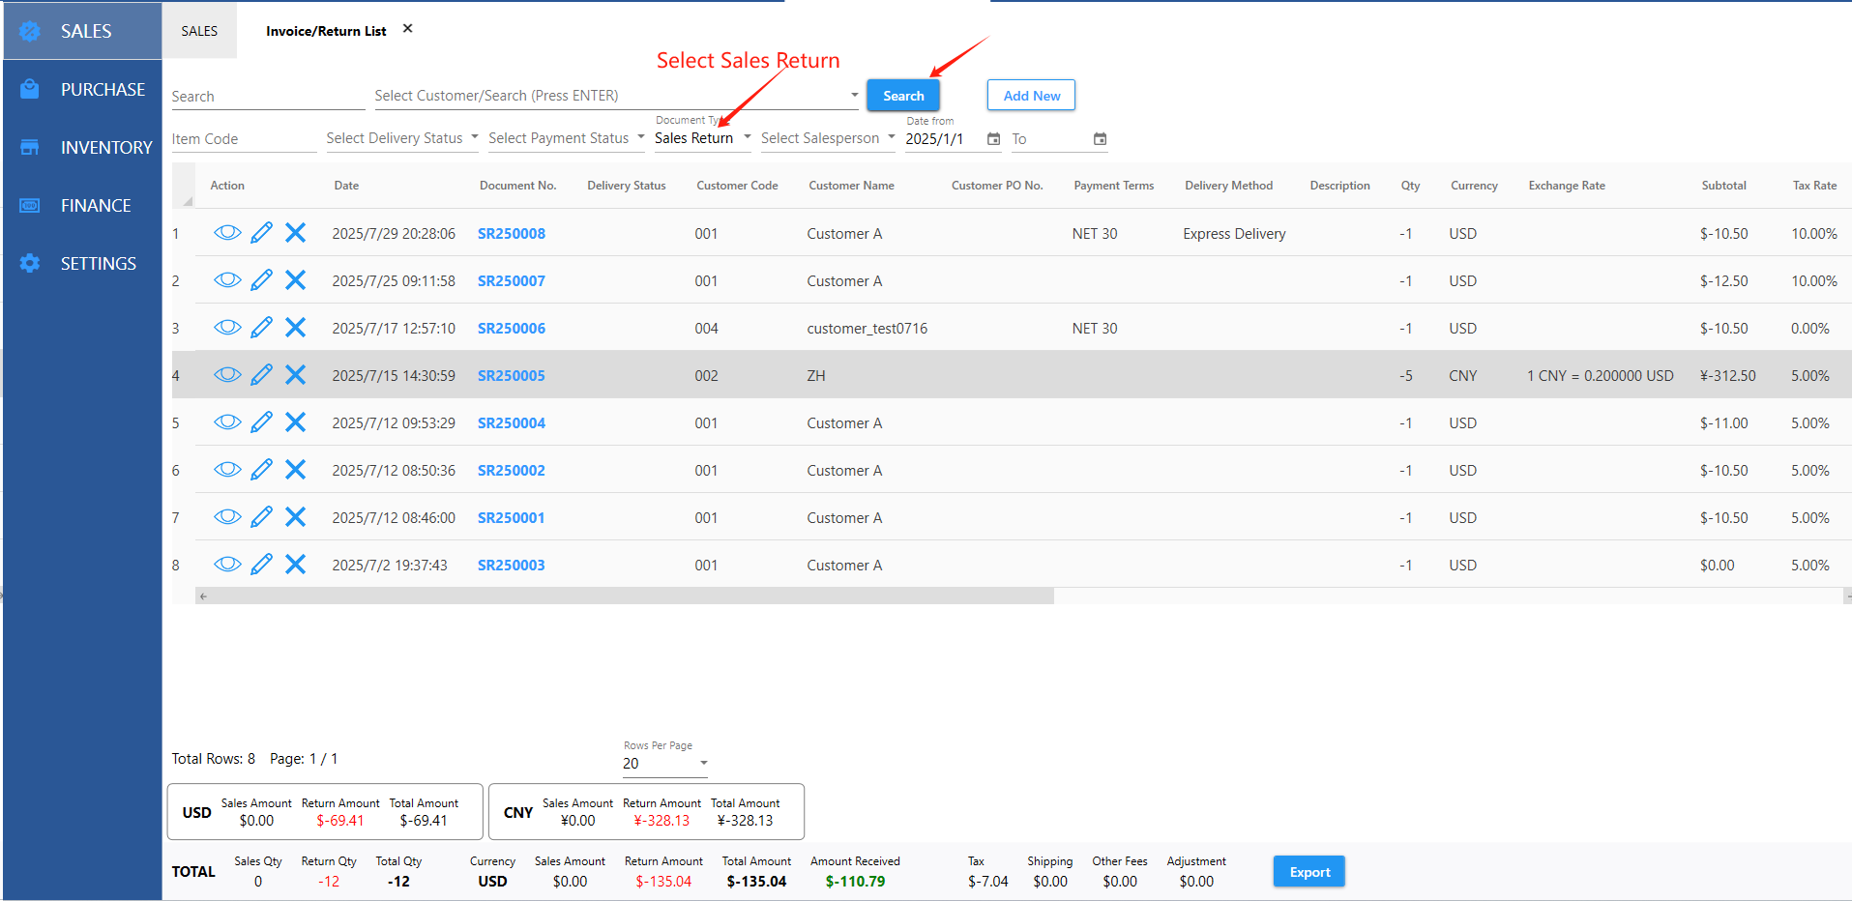Open document link SR250004
Viewport: 1852px width, 901px height.
511,423
